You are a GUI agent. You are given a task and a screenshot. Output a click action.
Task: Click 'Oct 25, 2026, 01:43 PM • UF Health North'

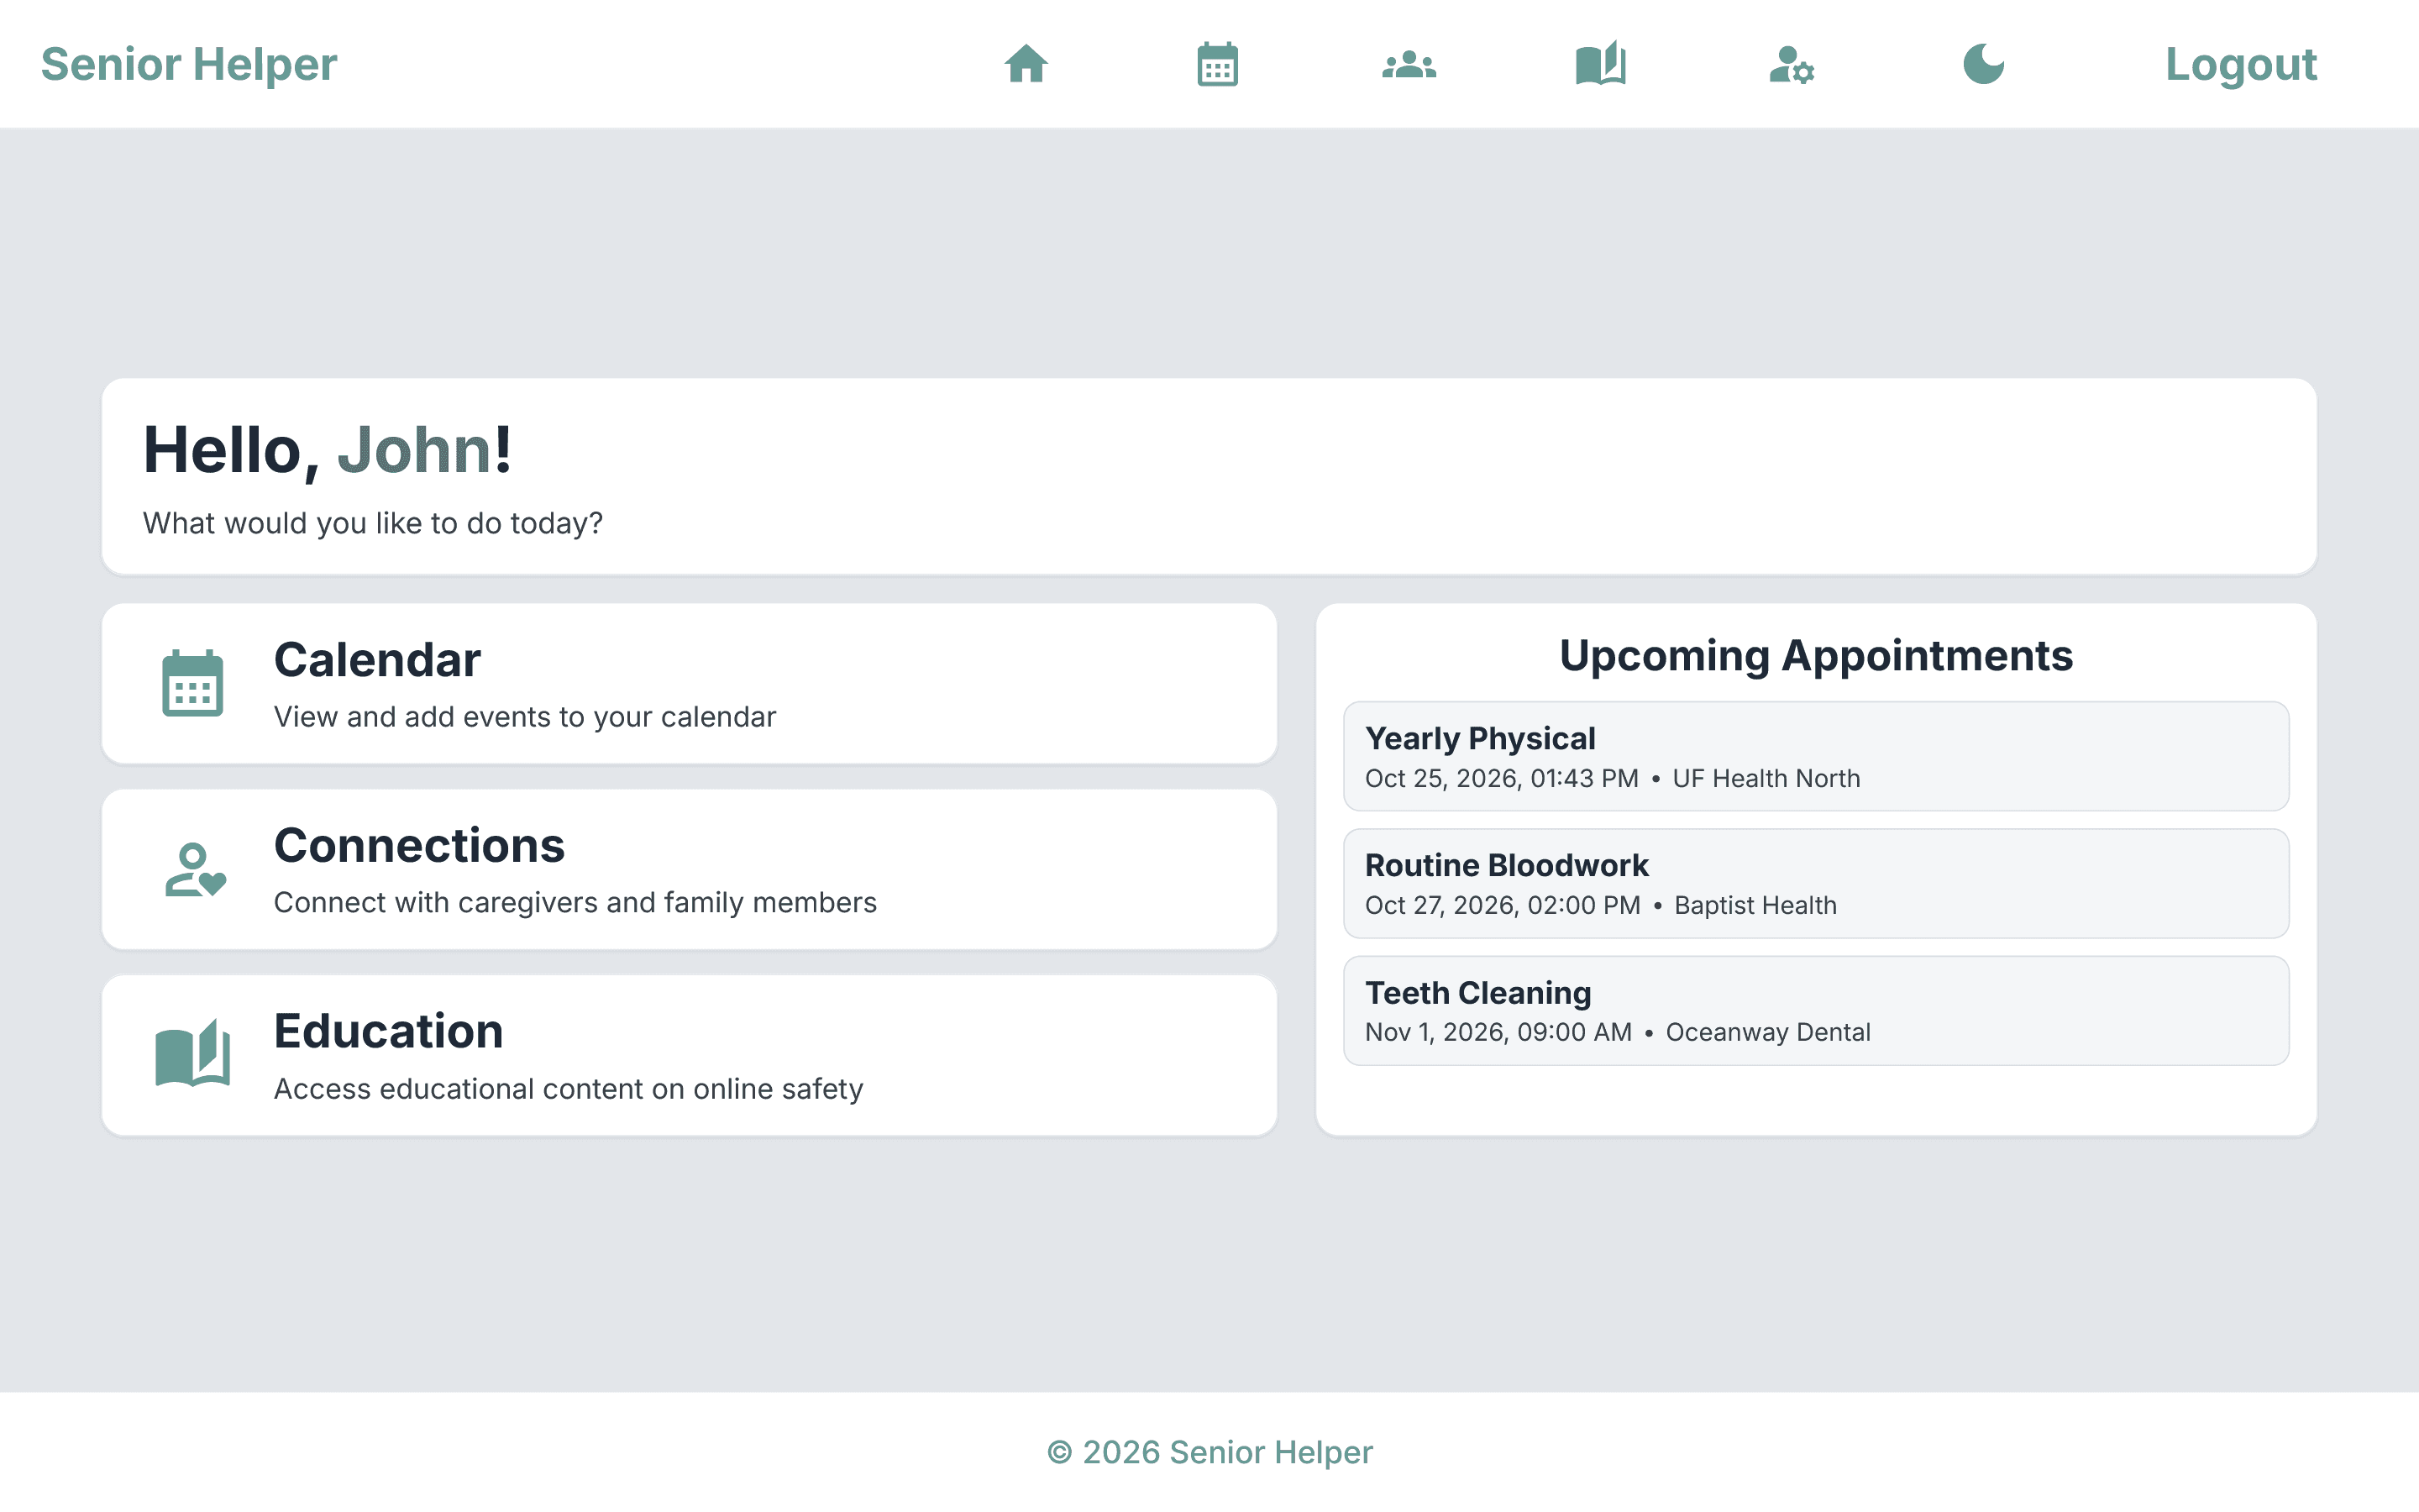(1613, 779)
